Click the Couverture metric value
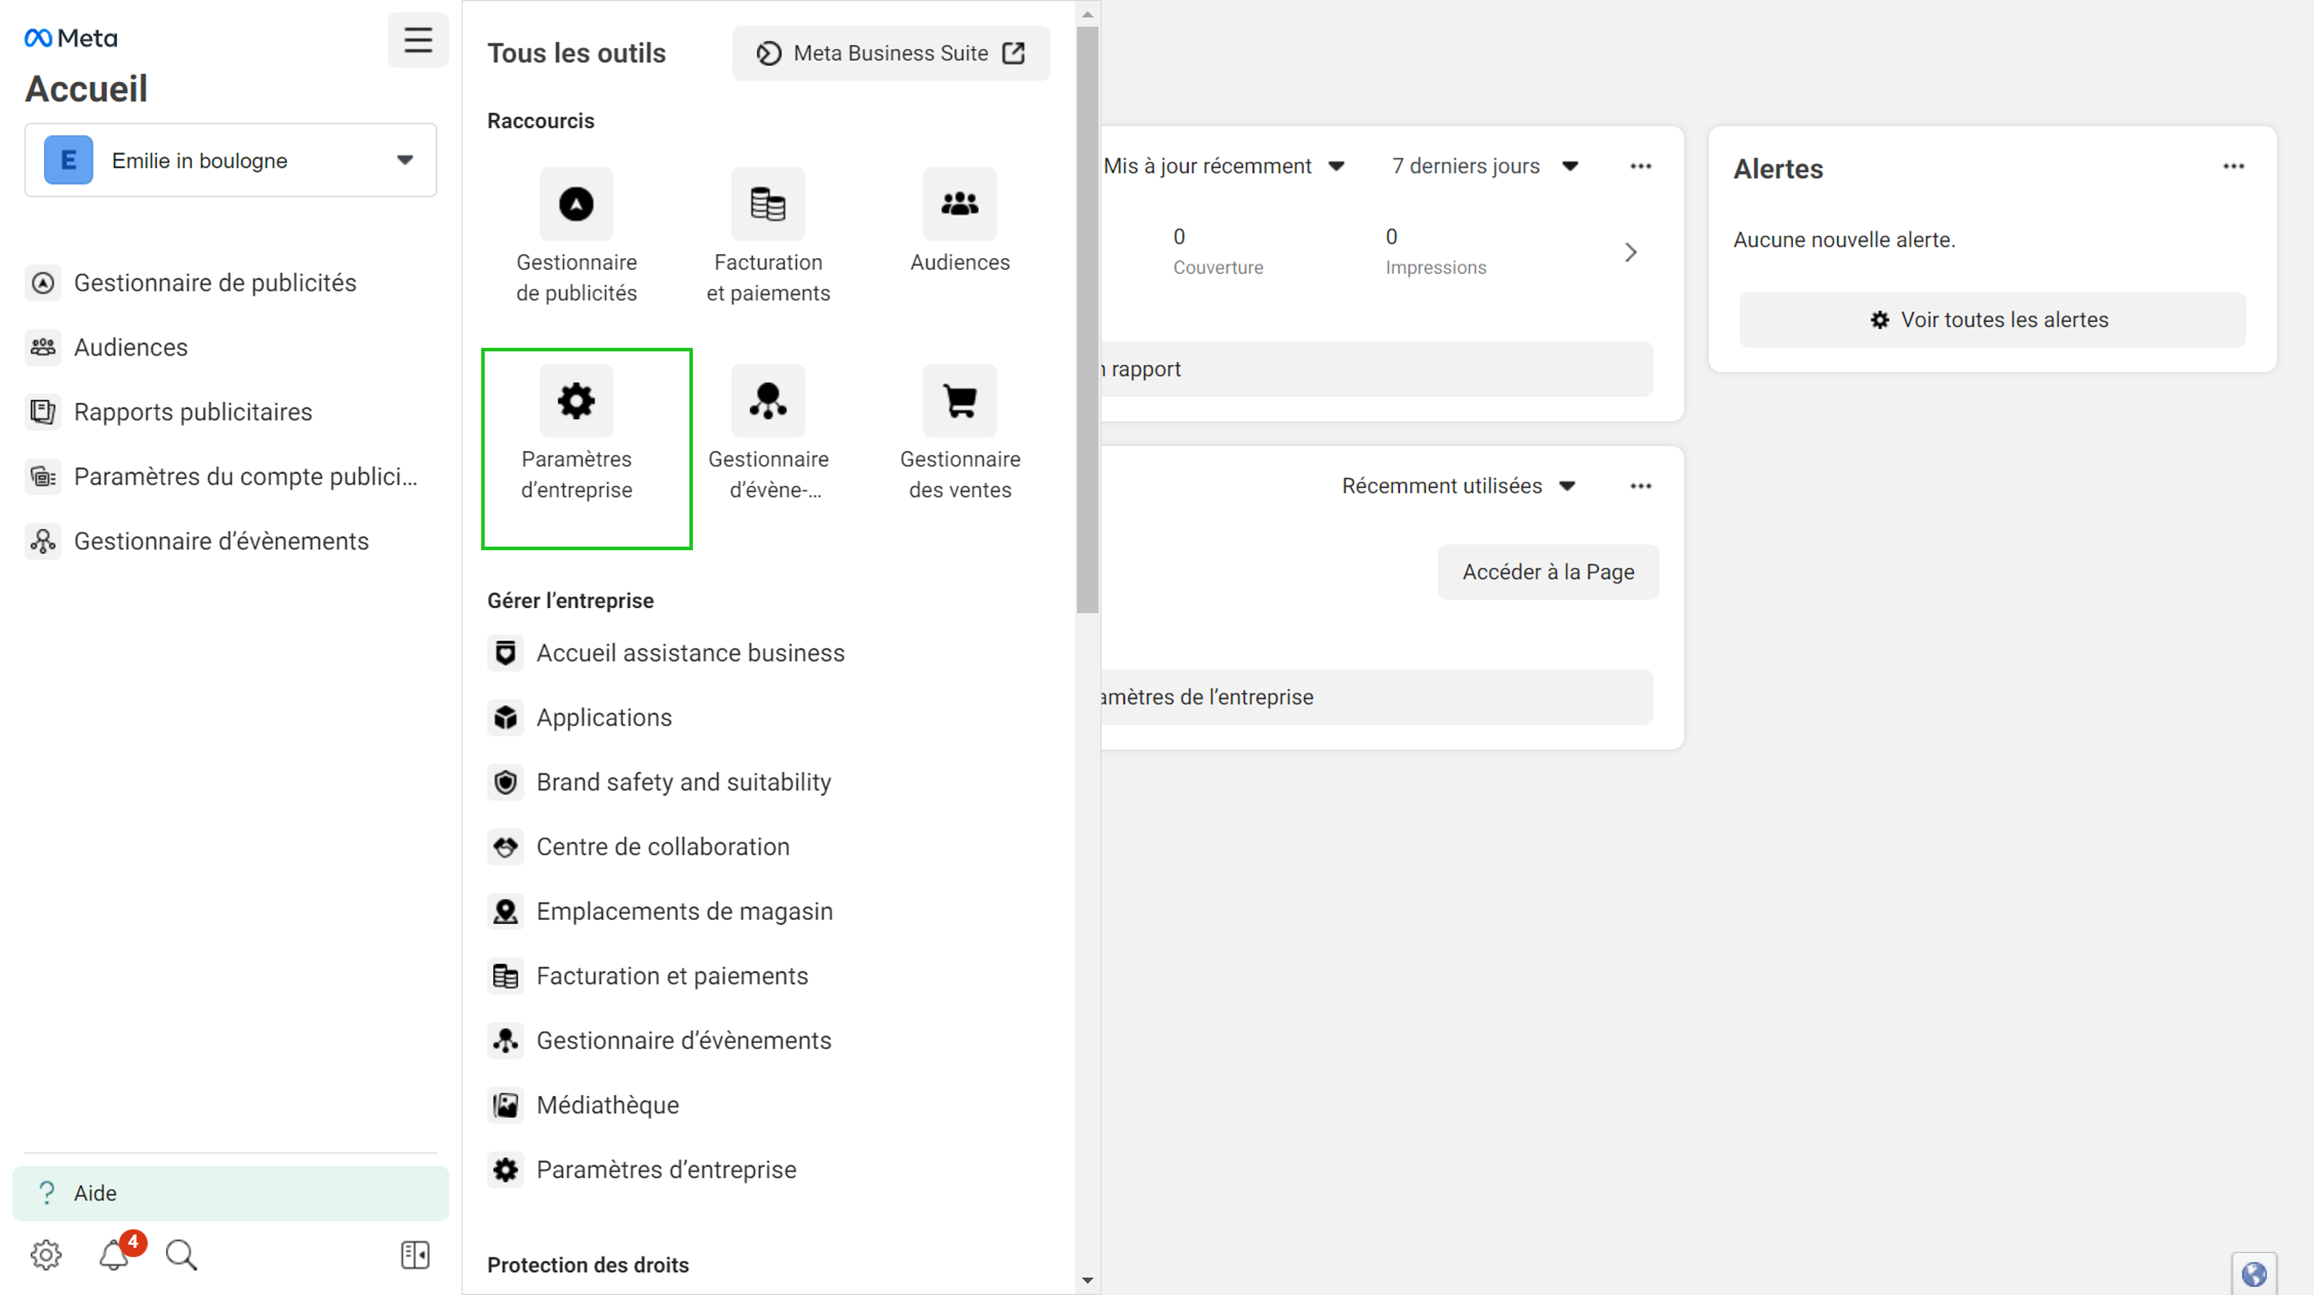 (1178, 237)
